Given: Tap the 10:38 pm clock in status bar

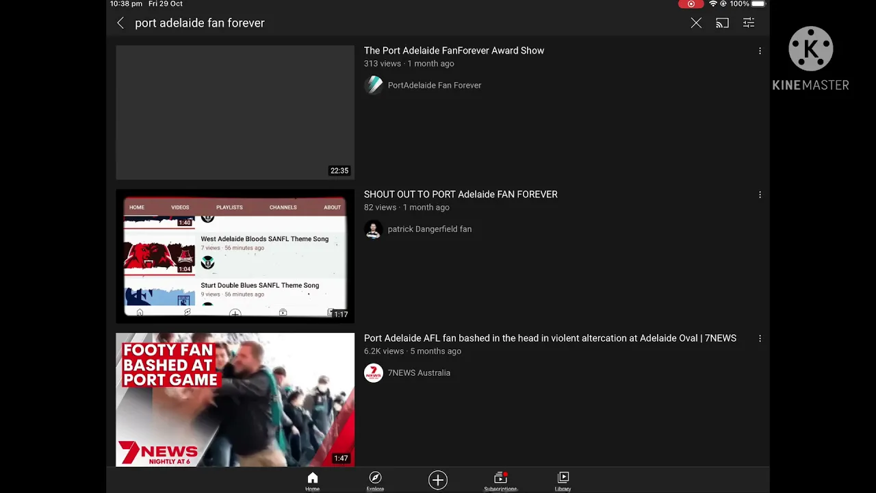Looking at the screenshot, I should tap(126, 4).
